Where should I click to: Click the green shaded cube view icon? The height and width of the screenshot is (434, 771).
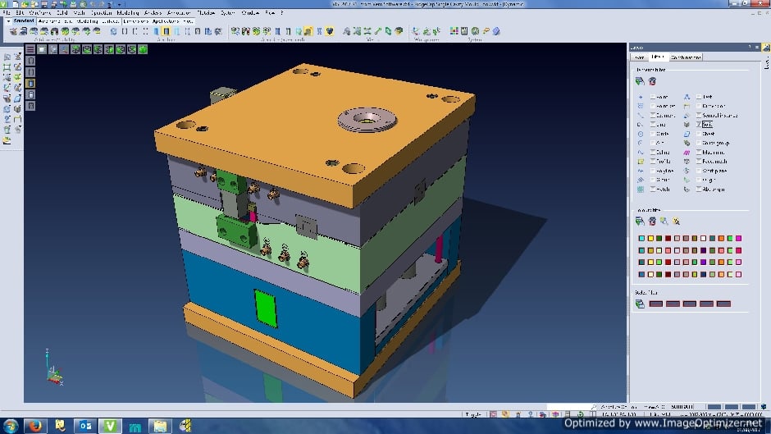(x=142, y=49)
